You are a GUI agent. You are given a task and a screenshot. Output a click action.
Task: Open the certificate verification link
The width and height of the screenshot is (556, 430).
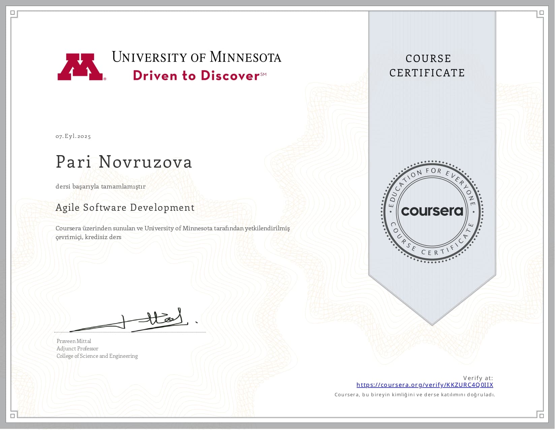pyautogui.click(x=425, y=384)
